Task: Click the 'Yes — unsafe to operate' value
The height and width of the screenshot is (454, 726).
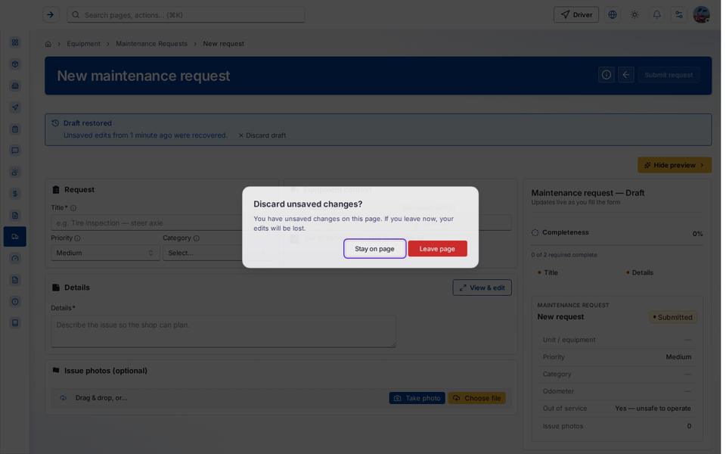Action: [653, 408]
